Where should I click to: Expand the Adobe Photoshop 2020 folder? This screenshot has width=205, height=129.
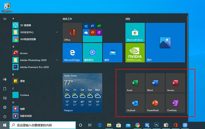[x=57, y=60]
